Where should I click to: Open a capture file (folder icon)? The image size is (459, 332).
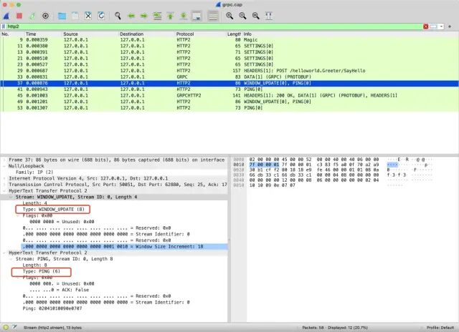[62, 16]
